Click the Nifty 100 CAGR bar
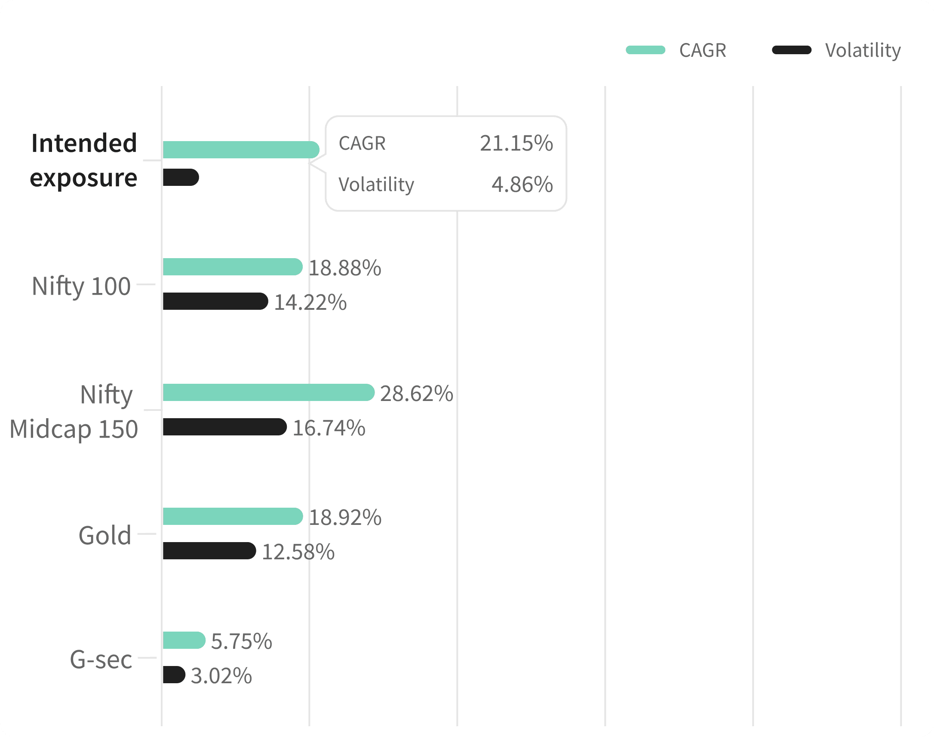934x737 pixels. (232, 267)
